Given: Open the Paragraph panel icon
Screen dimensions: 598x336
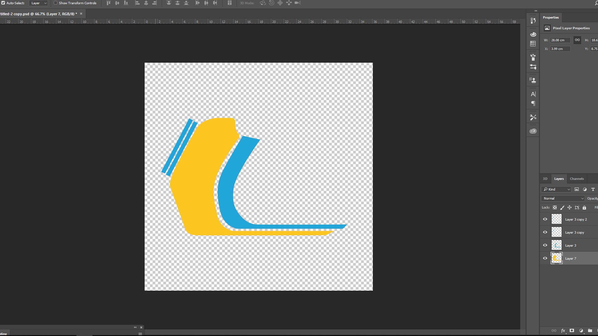Looking at the screenshot, I should (533, 104).
